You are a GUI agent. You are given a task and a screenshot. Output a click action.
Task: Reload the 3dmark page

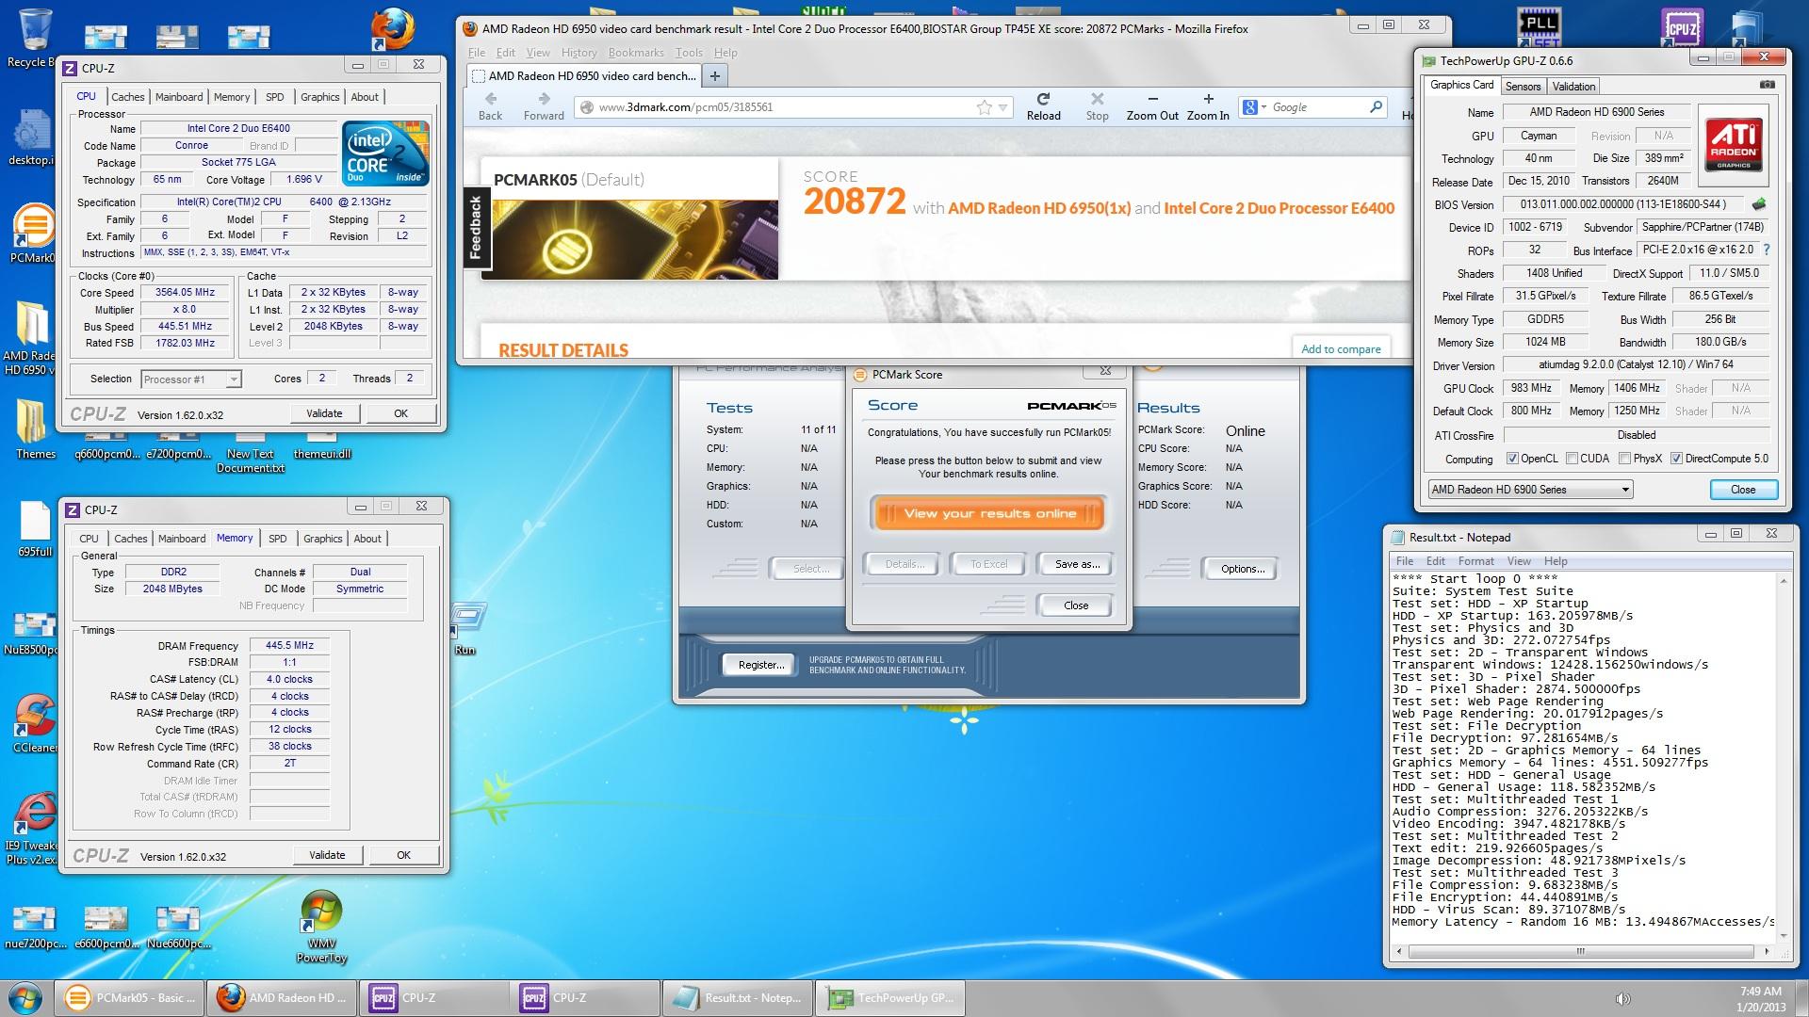(x=1043, y=106)
